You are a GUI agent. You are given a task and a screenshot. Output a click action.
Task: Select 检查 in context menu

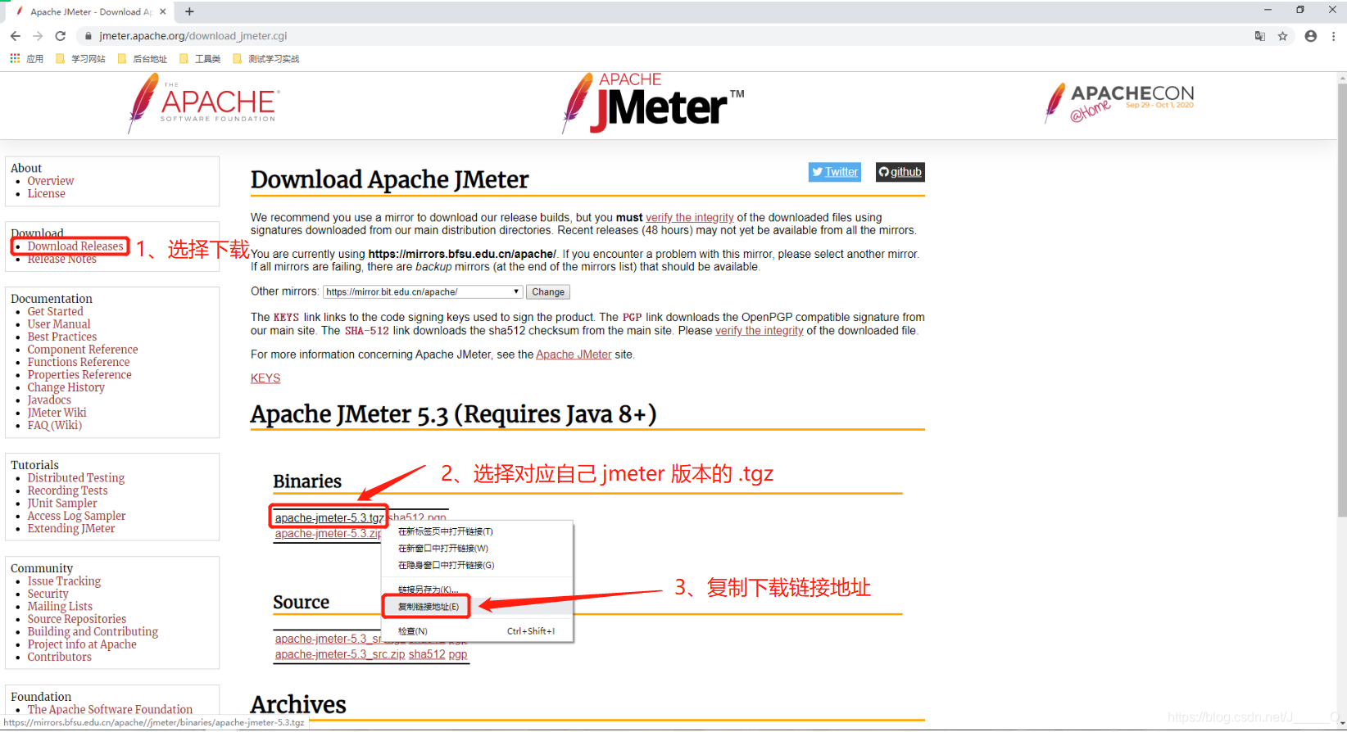click(478, 631)
